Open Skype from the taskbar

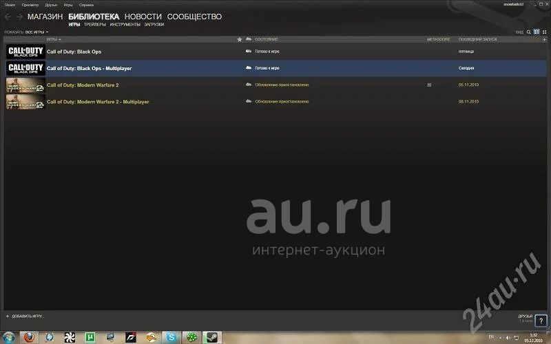[171, 337]
